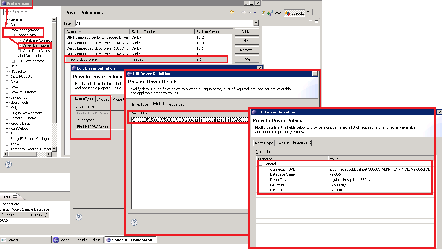The image size is (442, 249).
Task: Collapse the Data Management node
Action: tap(7, 30)
